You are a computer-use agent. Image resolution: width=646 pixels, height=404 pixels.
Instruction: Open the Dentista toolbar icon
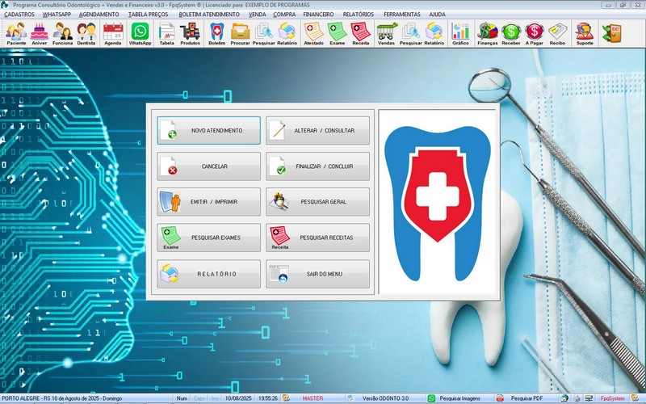pos(87,33)
